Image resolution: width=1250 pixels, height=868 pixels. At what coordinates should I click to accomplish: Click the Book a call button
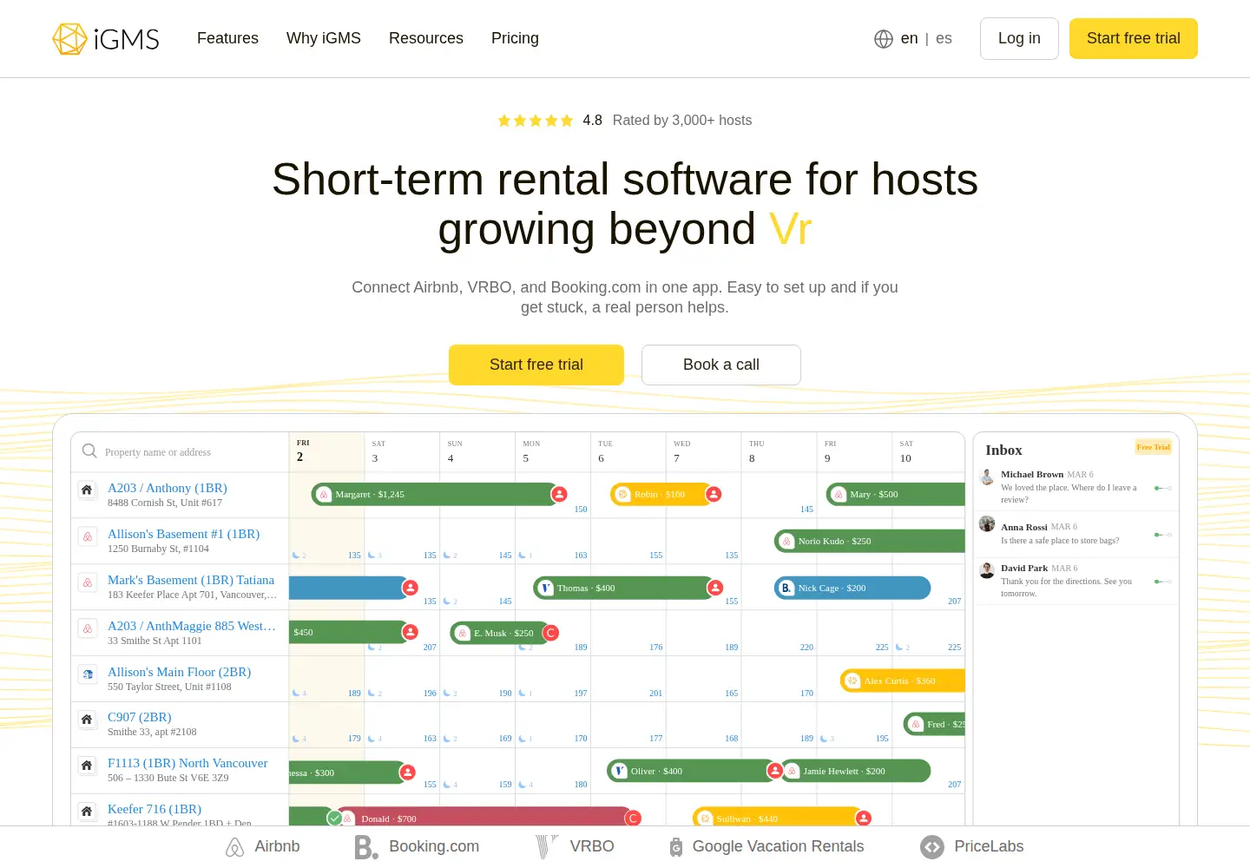pyautogui.click(x=721, y=365)
